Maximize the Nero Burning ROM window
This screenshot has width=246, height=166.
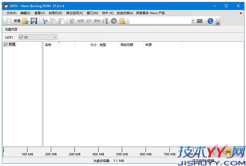tap(226, 6)
